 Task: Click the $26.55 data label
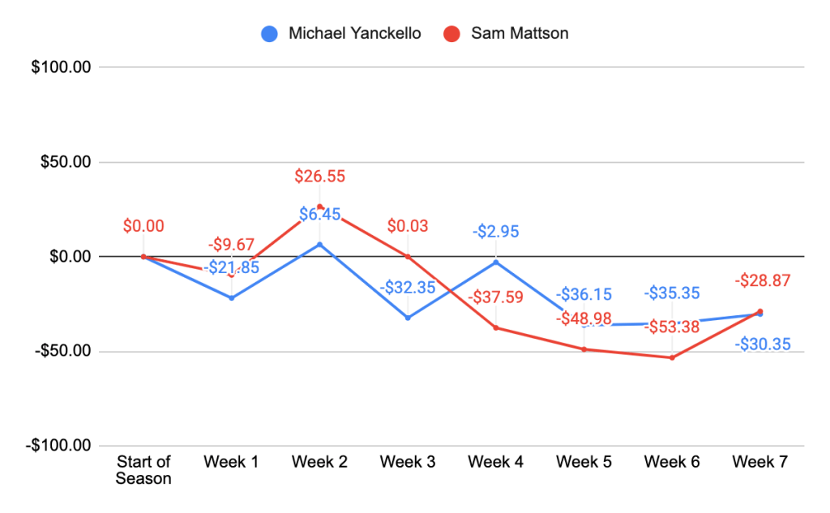(x=320, y=176)
